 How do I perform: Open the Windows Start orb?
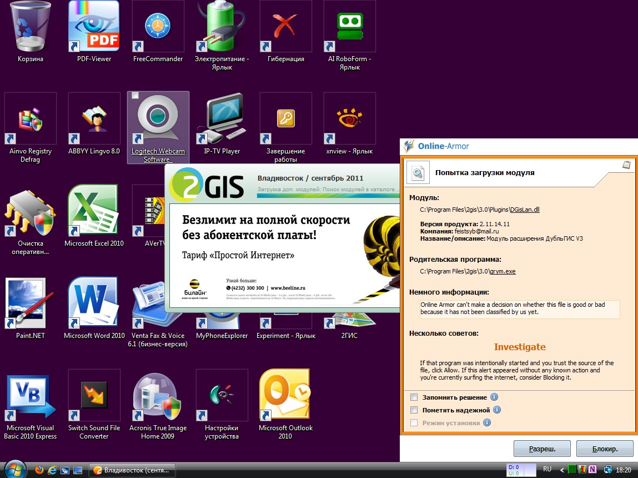coord(14,470)
